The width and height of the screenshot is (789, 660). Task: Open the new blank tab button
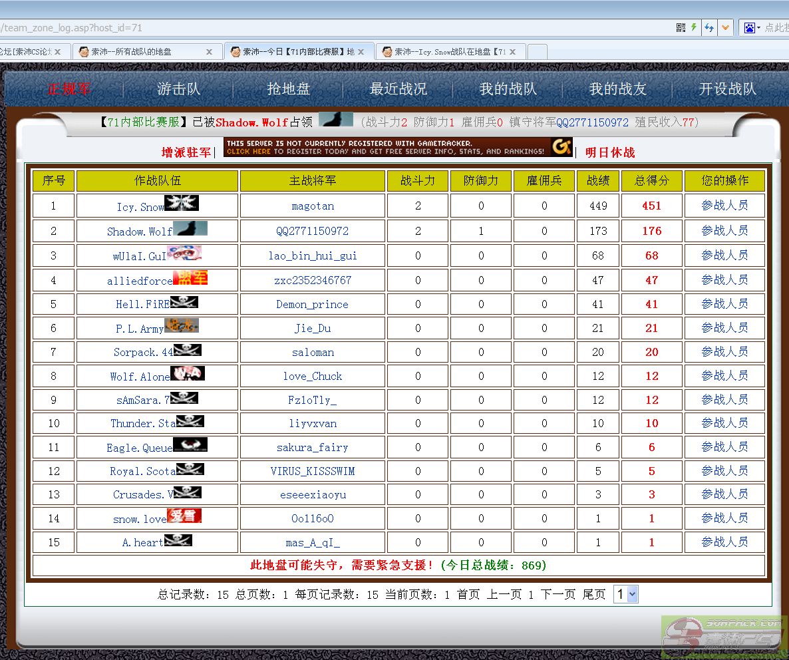tap(537, 51)
